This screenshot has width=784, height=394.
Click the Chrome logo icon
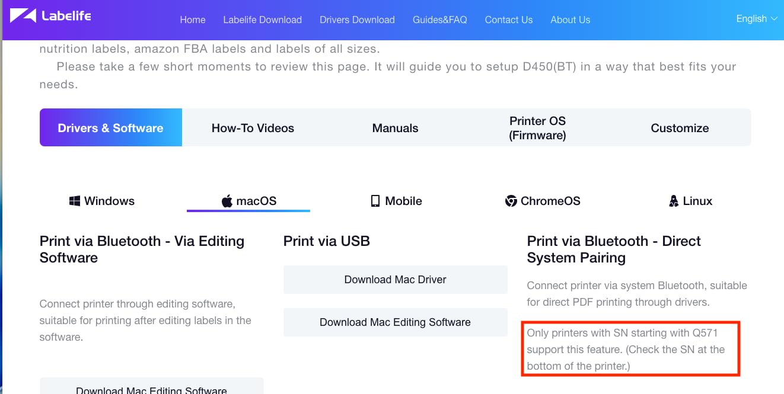point(511,201)
